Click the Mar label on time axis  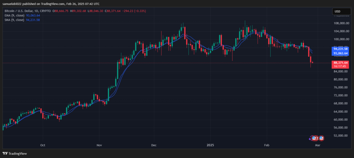point(317,145)
